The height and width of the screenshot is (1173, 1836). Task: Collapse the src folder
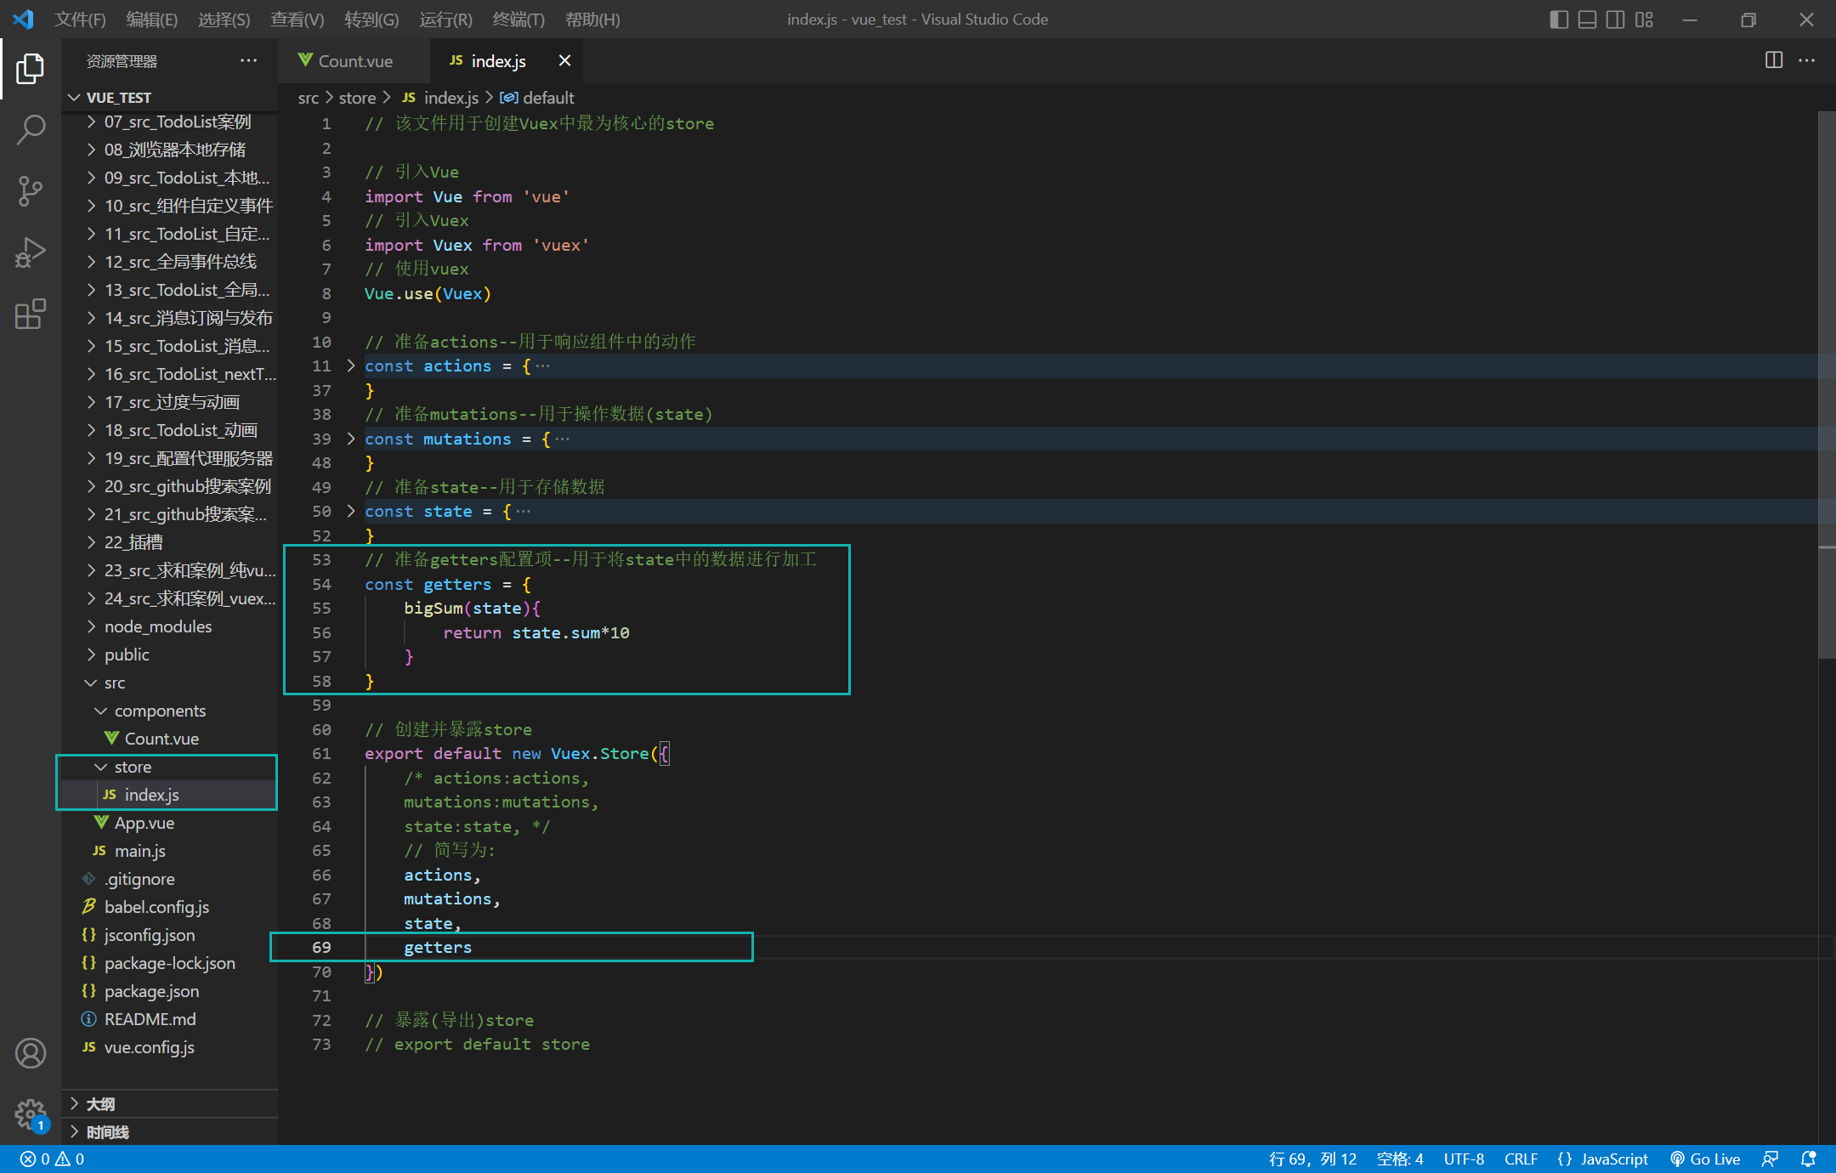coord(169,683)
